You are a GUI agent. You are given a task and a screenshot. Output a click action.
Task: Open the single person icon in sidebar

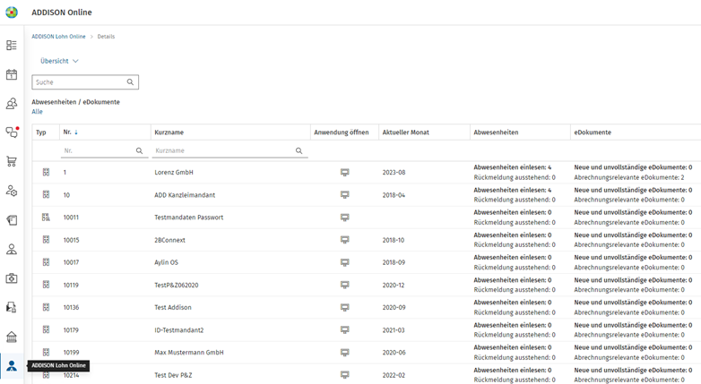click(12, 249)
